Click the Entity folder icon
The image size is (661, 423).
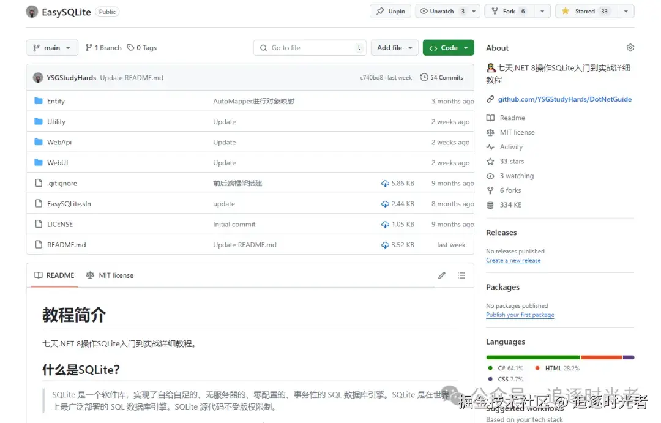(39, 101)
